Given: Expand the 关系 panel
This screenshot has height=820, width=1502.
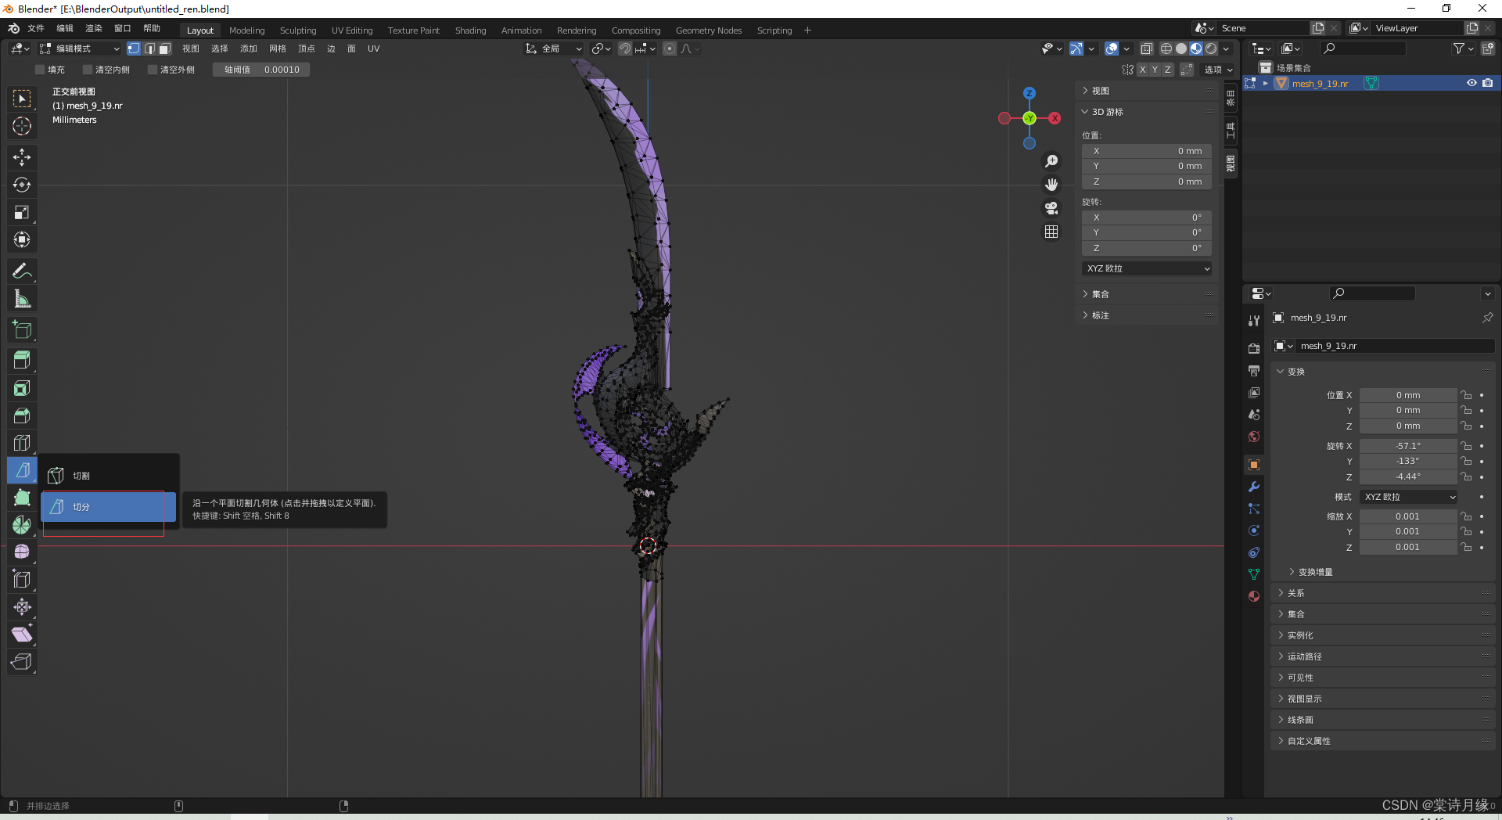Looking at the screenshot, I should [1383, 593].
